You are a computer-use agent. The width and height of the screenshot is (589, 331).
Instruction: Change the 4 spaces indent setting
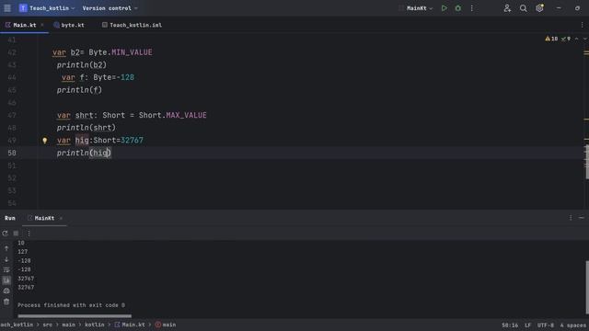(573, 325)
